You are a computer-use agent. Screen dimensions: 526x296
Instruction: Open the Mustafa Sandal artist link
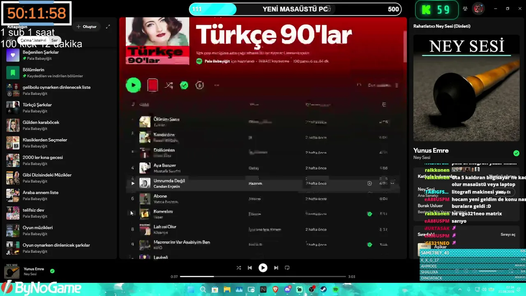click(x=167, y=171)
